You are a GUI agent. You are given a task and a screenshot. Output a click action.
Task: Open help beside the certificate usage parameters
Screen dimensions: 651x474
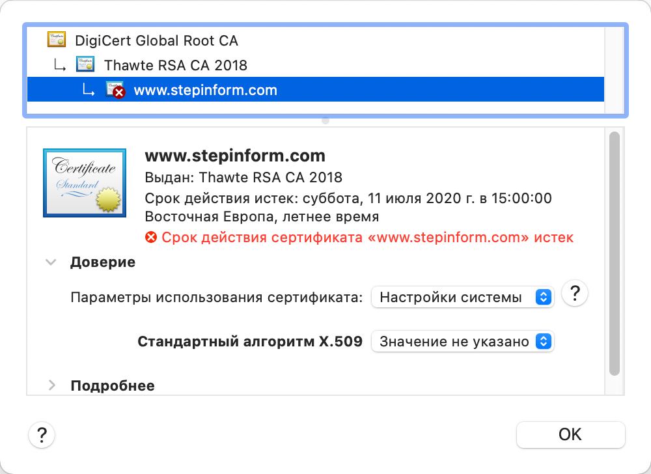click(x=575, y=293)
